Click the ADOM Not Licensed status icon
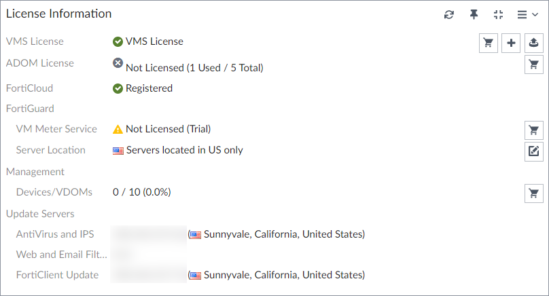 click(118, 63)
